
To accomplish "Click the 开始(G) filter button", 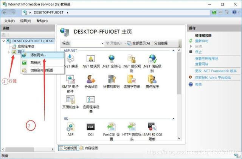I will tap(113, 43).
